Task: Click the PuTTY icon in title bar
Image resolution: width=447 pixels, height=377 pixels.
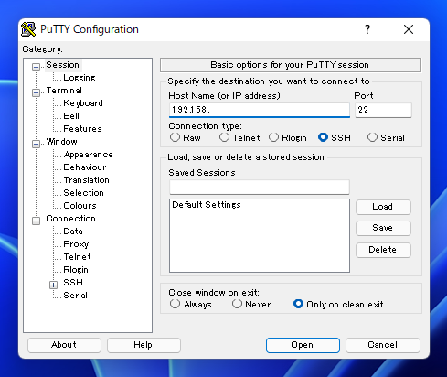Action: coord(28,29)
